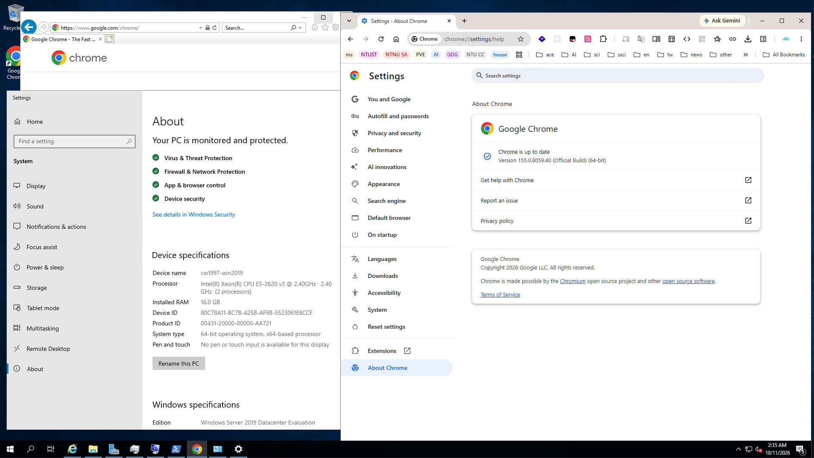
Task: Click the Ask Gemini button
Action: [x=722, y=21]
